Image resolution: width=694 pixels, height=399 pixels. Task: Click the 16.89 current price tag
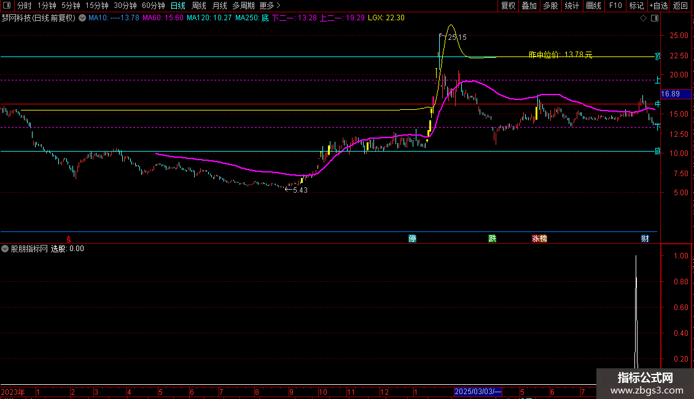[x=676, y=94]
